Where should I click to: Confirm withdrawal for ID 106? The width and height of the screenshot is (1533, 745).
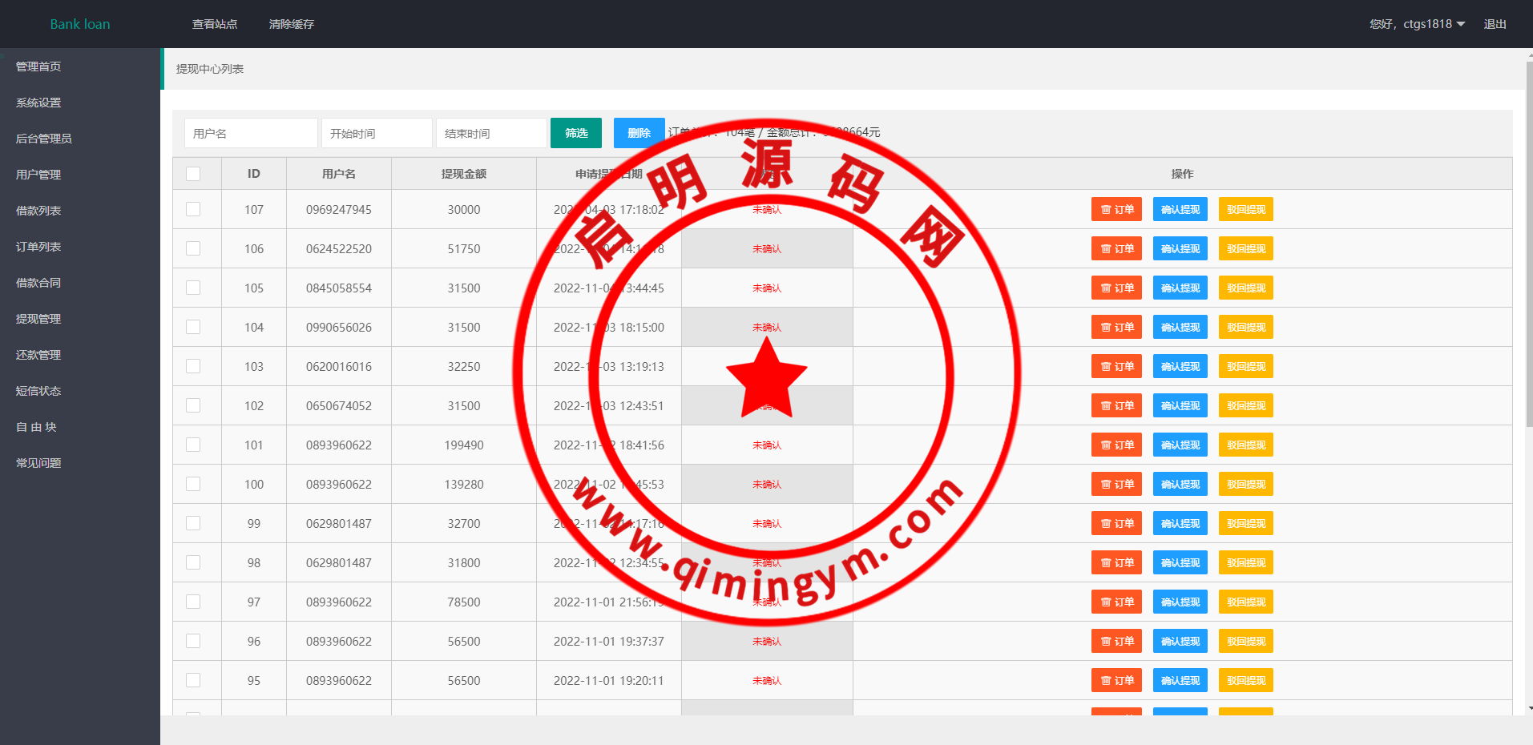(1180, 249)
